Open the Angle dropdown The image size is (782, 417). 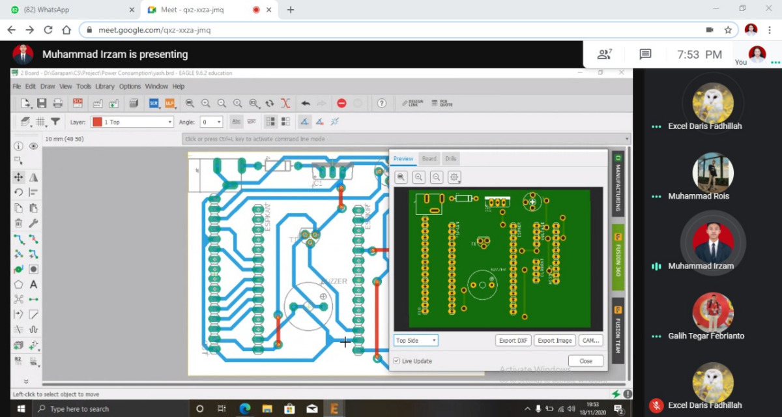pyautogui.click(x=211, y=122)
